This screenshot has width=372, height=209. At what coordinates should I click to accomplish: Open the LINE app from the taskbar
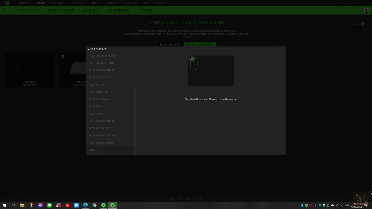pos(49,205)
